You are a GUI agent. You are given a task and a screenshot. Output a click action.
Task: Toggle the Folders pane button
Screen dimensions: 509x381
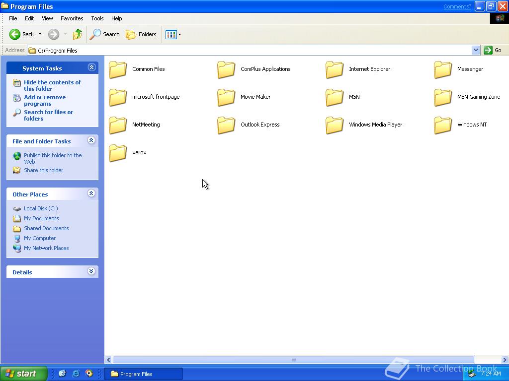(141, 34)
